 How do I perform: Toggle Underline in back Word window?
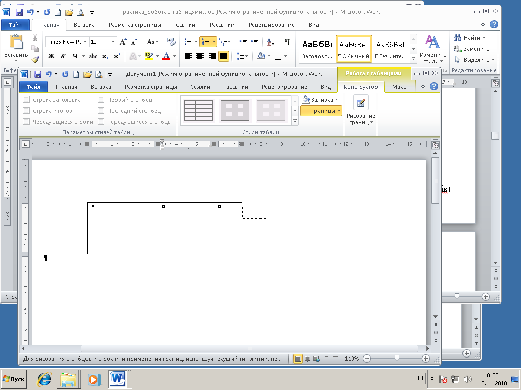[75, 56]
